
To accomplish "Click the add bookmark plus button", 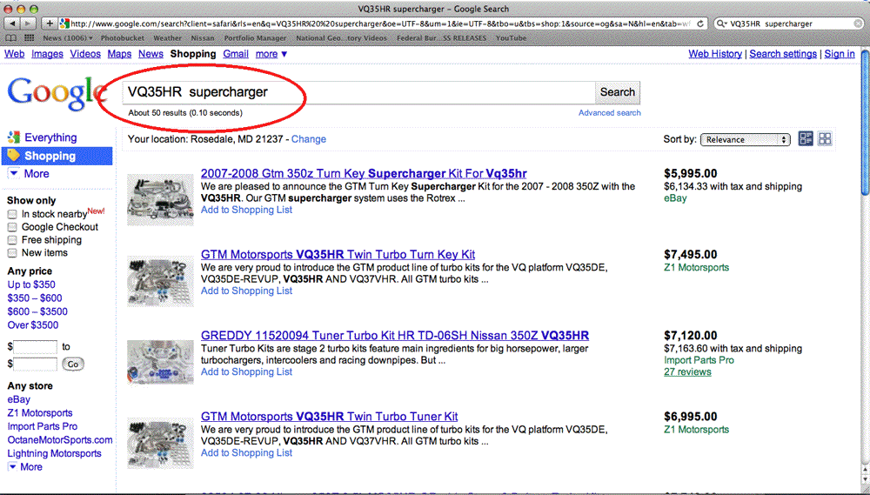I will pyautogui.click(x=50, y=23).
